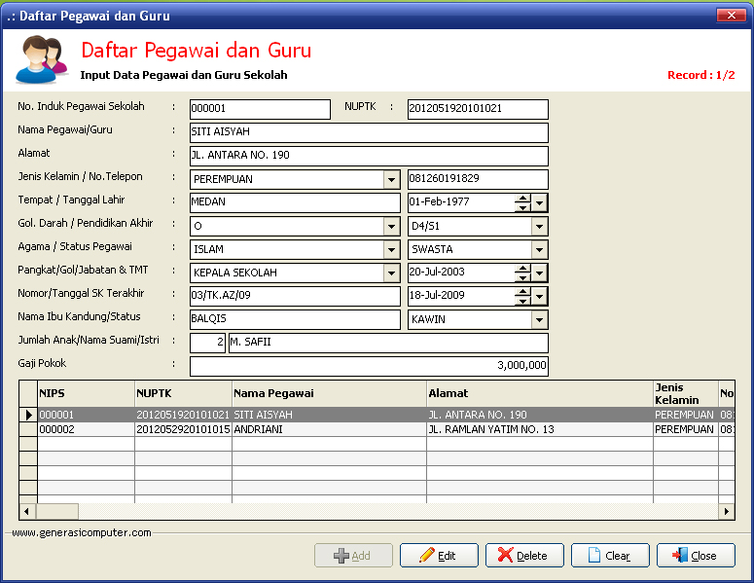Decrease the SK date 18-Jul-2009 with down spinner
This screenshot has width=754, height=583.
click(522, 301)
